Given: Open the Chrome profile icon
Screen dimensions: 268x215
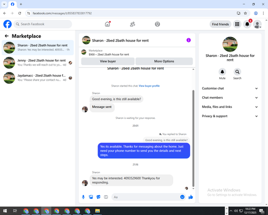Looking at the screenshot, I should click(x=256, y=13).
